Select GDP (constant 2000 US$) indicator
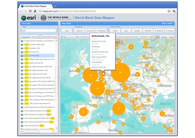195x138 pixels. click(37, 44)
